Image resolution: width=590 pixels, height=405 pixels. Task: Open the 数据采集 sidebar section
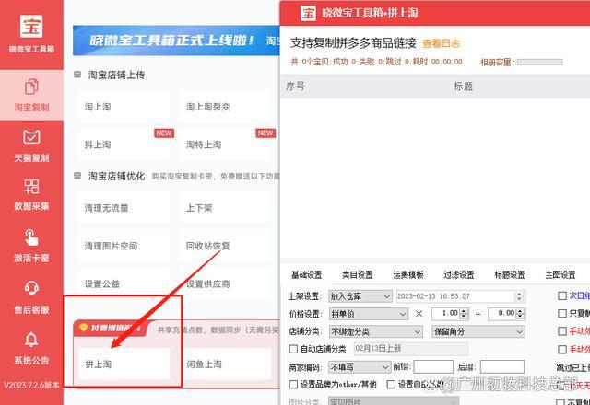pyautogui.click(x=31, y=194)
